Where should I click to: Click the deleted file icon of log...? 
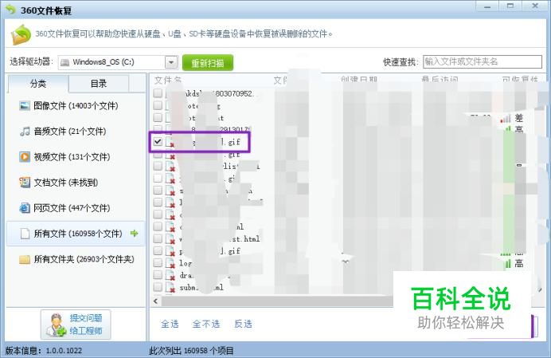pos(170,263)
